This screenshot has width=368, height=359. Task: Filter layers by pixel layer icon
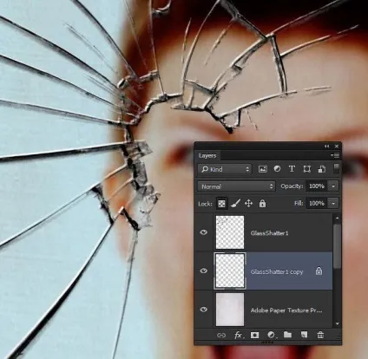(x=262, y=169)
